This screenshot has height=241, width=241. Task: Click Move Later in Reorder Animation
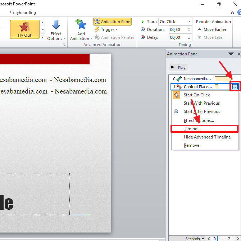[x=211, y=37]
